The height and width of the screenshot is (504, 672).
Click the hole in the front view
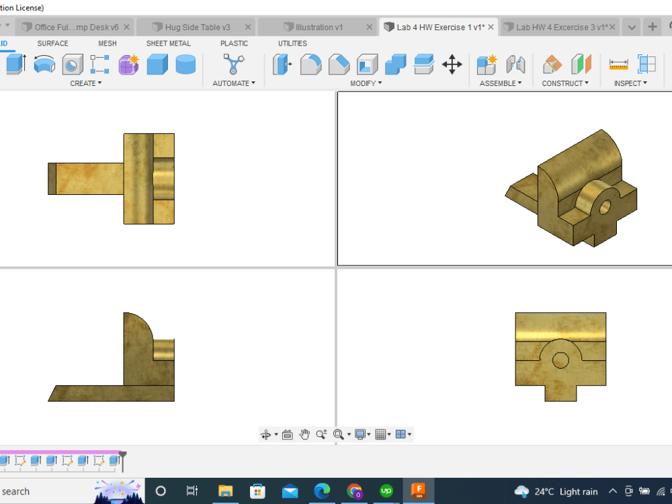coord(560,360)
